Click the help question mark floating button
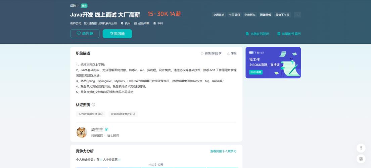Image resolution: width=371 pixels, height=168 pixels. (361, 148)
